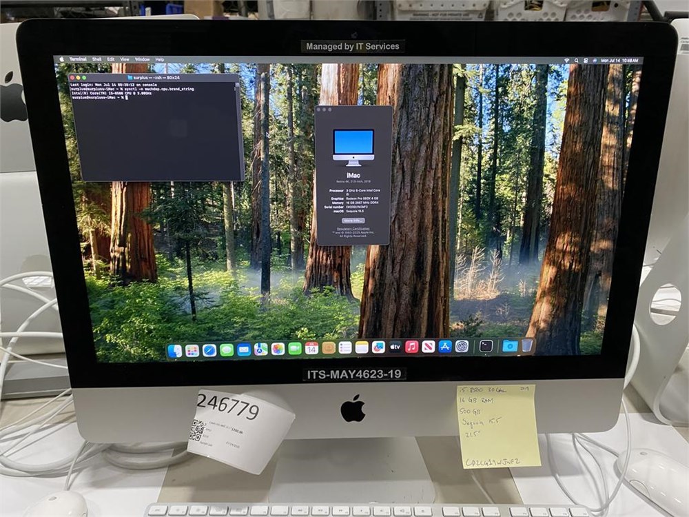689x517 pixels.
Task: Open Control Center from menu bar
Action: tap(586, 60)
